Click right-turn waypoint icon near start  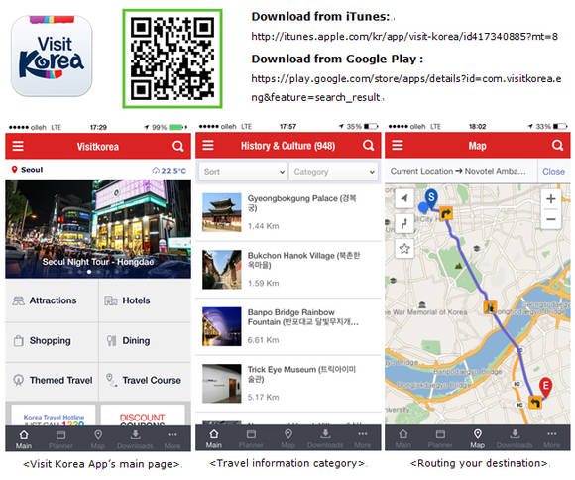(x=446, y=213)
